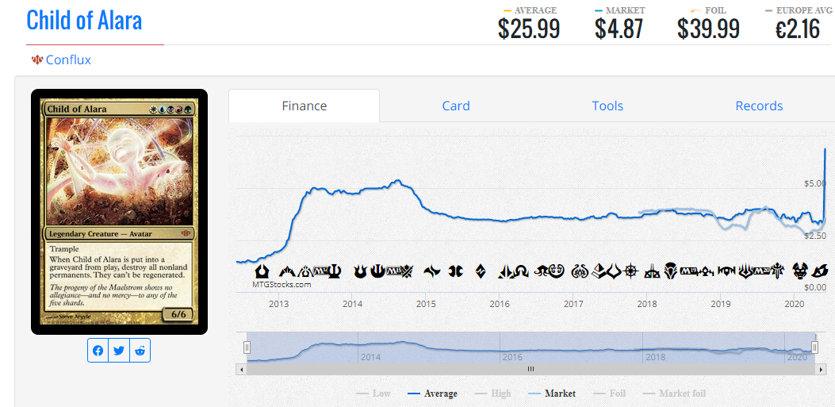This screenshot has width=835, height=407.
Task: Click the €2.16 Europe average price
Action: pos(797,29)
